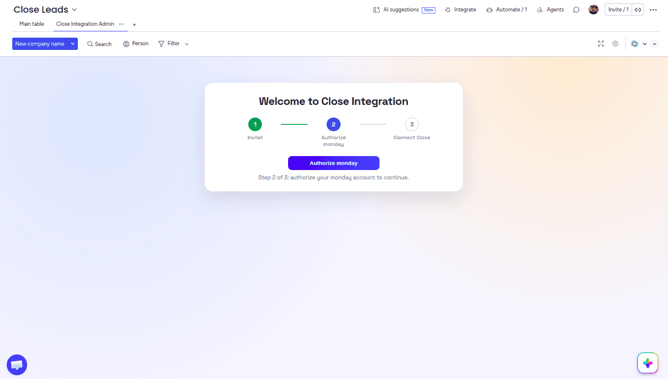Viewport: 668px width, 379px height.
Task: Filter by Person
Action: [x=136, y=44]
